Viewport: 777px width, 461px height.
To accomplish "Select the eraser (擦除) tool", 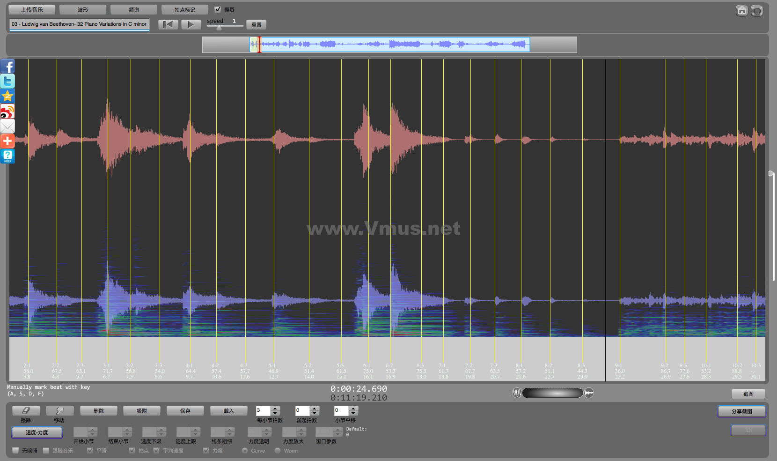I will click(26, 410).
